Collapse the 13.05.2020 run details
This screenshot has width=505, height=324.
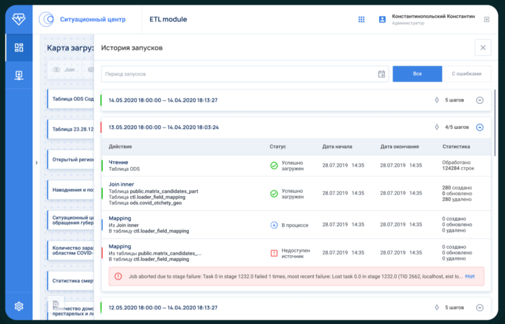tap(480, 127)
